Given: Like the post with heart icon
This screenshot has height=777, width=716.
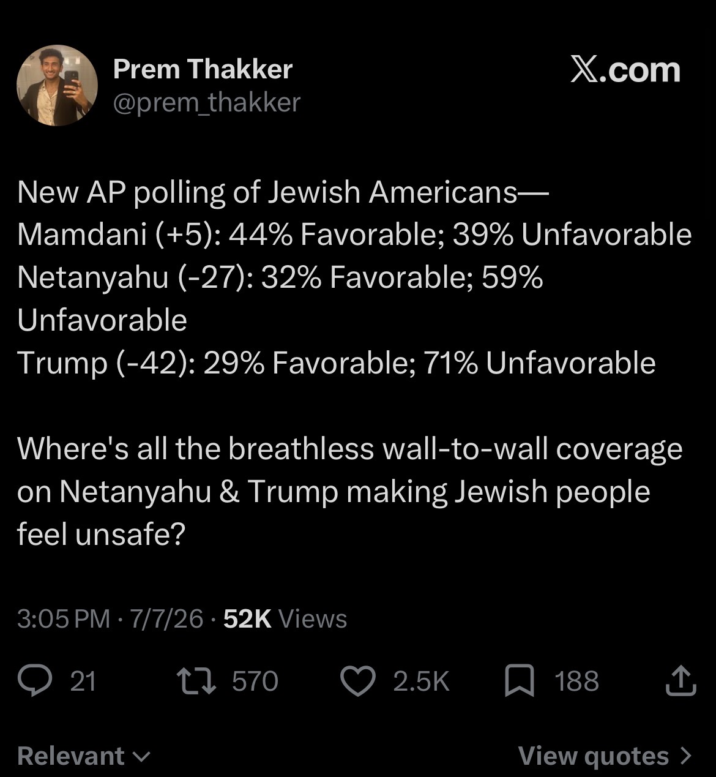Looking at the screenshot, I should click(x=357, y=681).
